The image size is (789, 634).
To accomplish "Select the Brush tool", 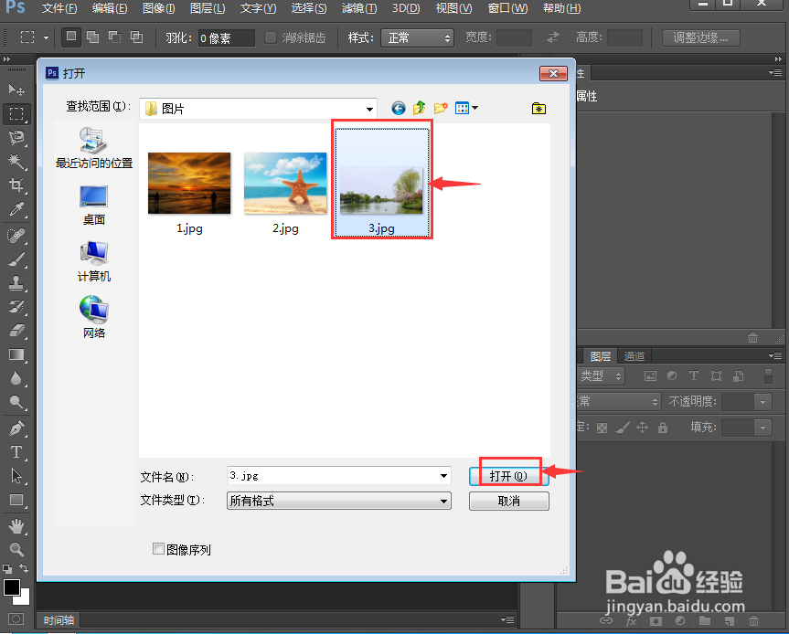I will coord(16,259).
